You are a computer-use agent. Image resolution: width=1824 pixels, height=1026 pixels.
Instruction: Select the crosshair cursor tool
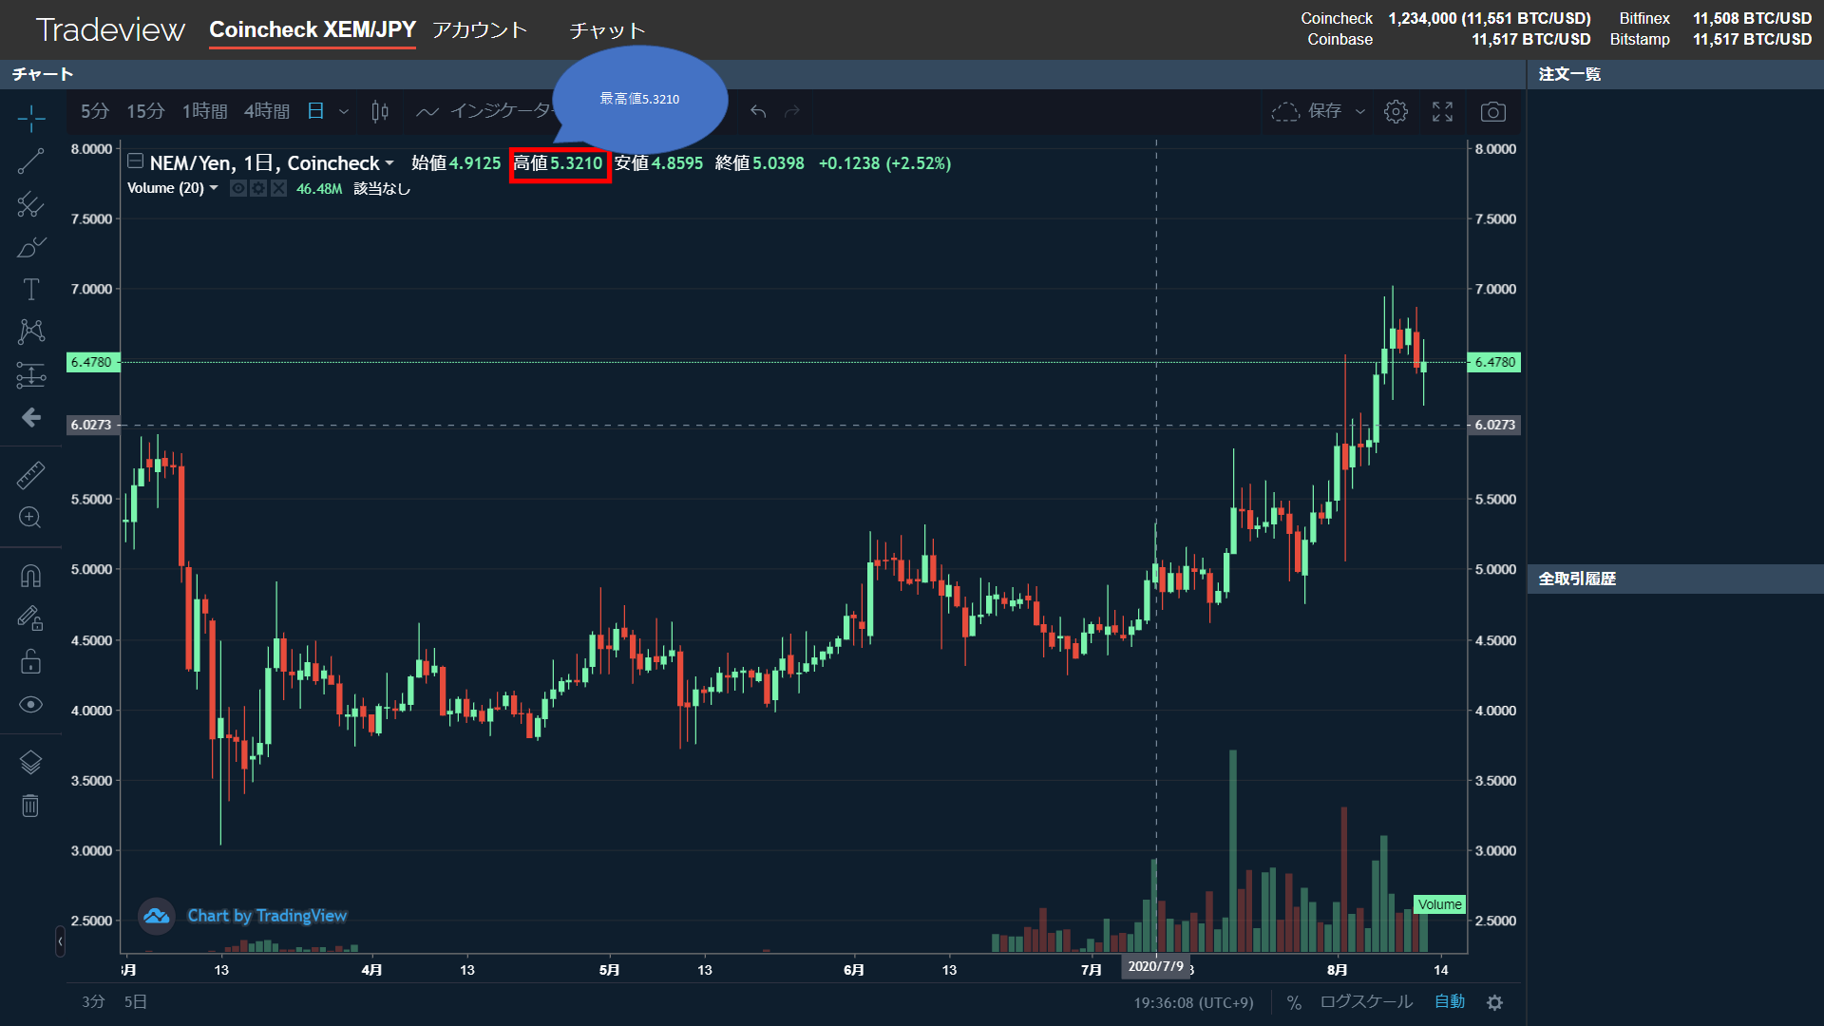30,119
